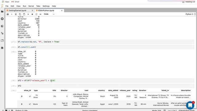The width and height of the screenshot is (197, 111).
Task: Click the df.isnull().sum() code cell
Action: [x=106, y=47]
